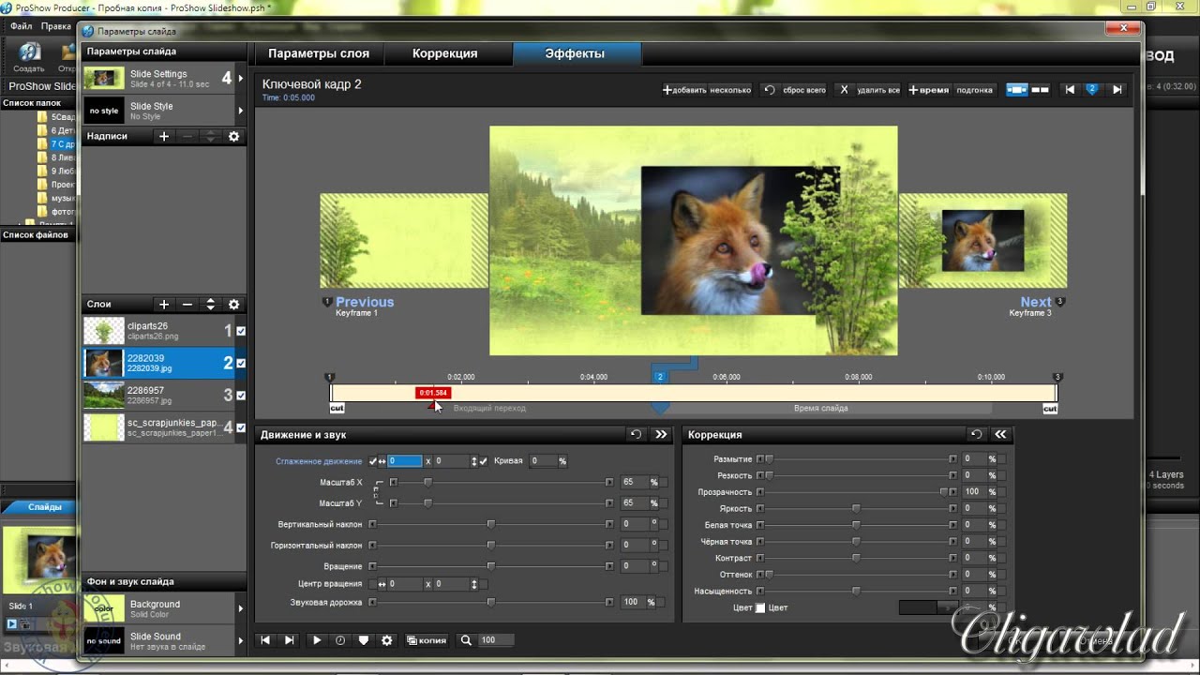Image resolution: width=1200 pixels, height=675 pixels.
Task: Click the добавить несколько button
Action: pos(707,90)
